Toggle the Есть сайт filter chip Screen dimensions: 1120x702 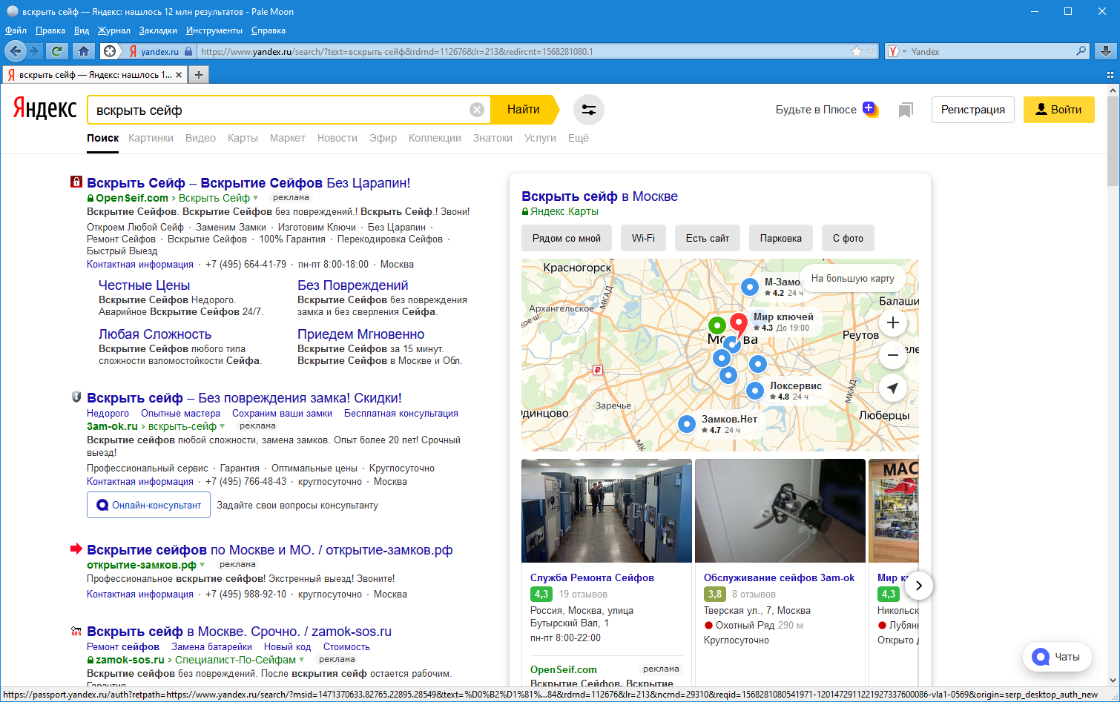708,238
